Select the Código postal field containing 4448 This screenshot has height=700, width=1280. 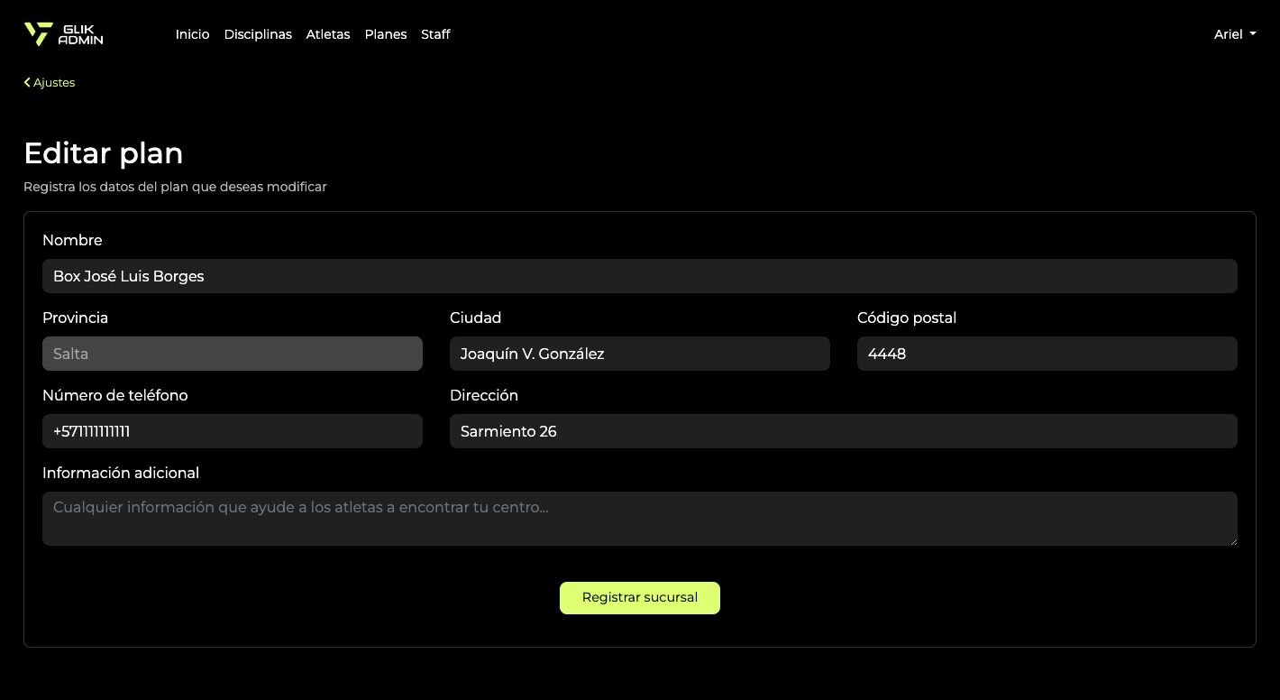click(1047, 354)
